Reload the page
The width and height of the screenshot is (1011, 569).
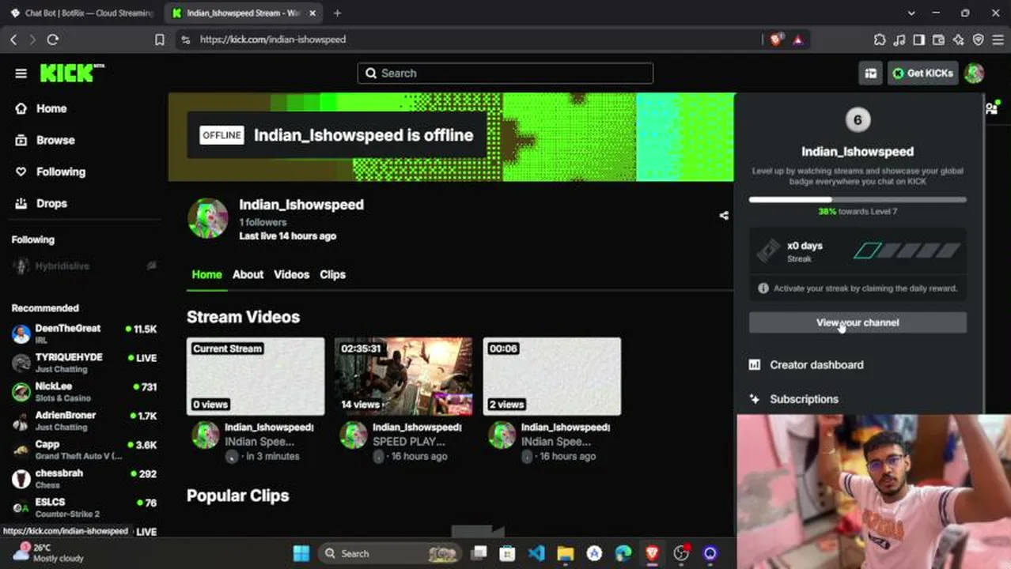pyautogui.click(x=53, y=39)
